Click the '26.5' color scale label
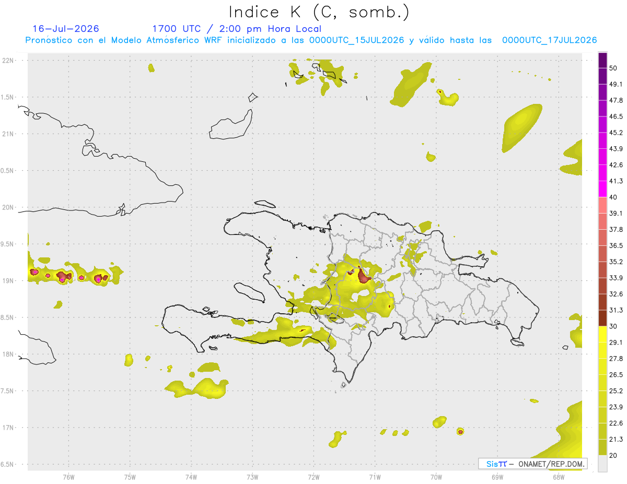 click(x=616, y=375)
